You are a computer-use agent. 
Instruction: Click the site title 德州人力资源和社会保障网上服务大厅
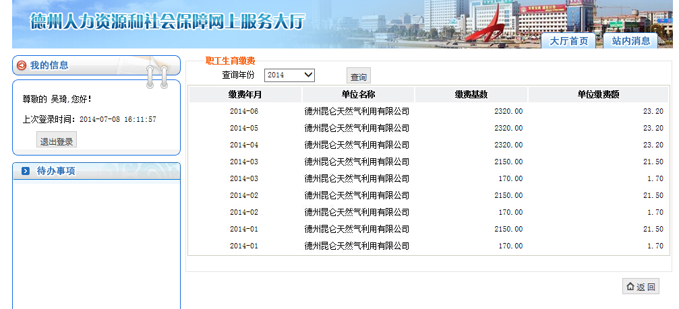(167, 21)
